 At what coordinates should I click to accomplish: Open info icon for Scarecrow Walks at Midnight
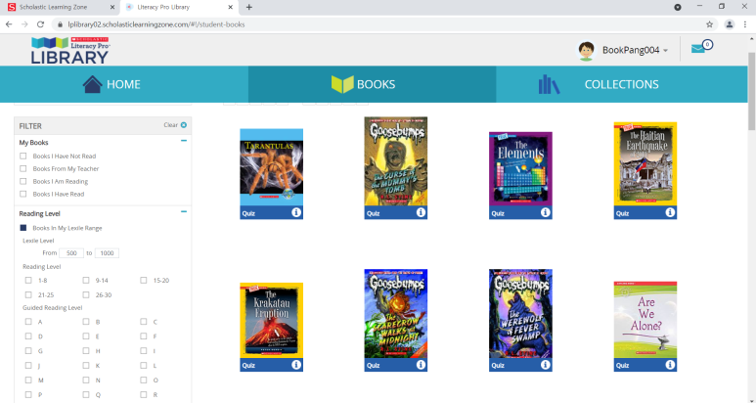coord(421,365)
